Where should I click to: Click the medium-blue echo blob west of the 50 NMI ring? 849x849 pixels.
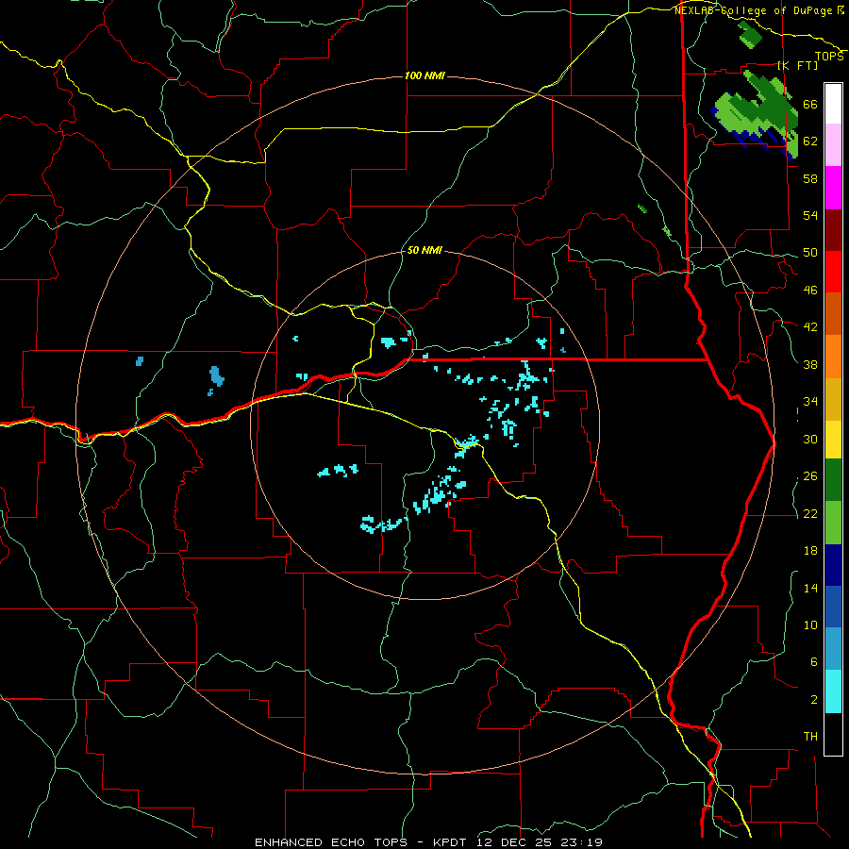[216, 376]
